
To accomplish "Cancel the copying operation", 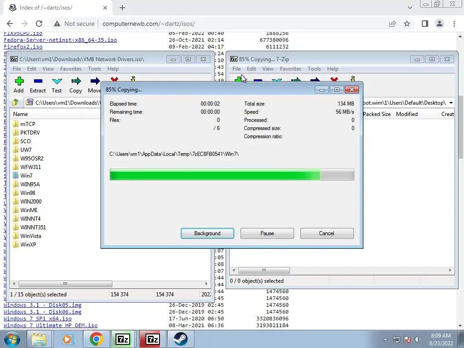I will [327, 233].
